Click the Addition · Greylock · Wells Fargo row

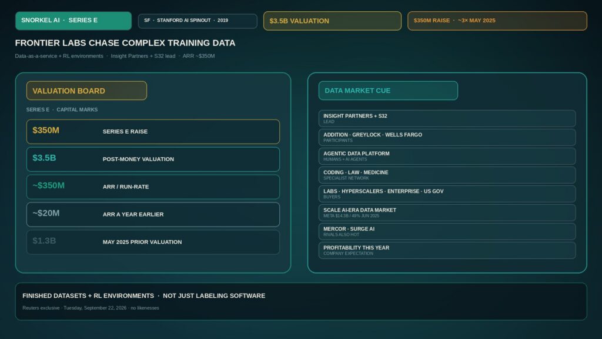click(447, 137)
